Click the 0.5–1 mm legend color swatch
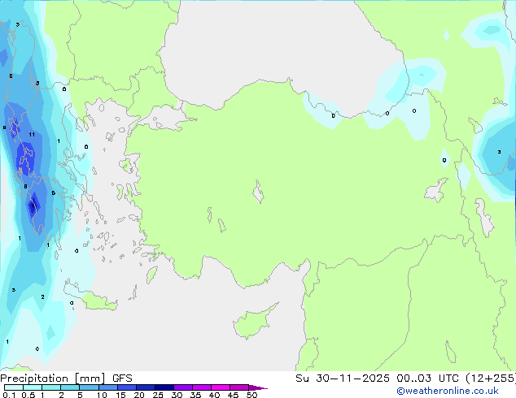The image size is (516, 398). pos(33,387)
